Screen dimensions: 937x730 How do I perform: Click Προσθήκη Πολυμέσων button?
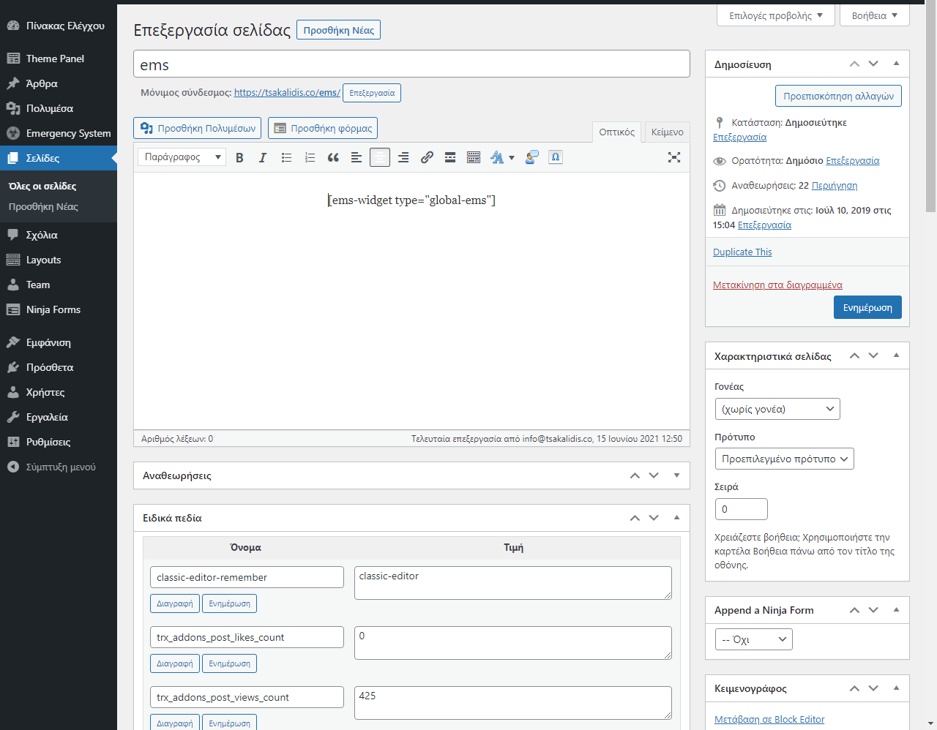coord(198,128)
